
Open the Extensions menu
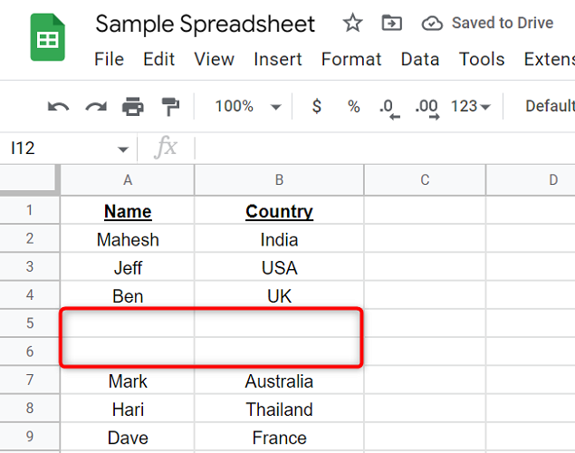pyautogui.click(x=550, y=59)
